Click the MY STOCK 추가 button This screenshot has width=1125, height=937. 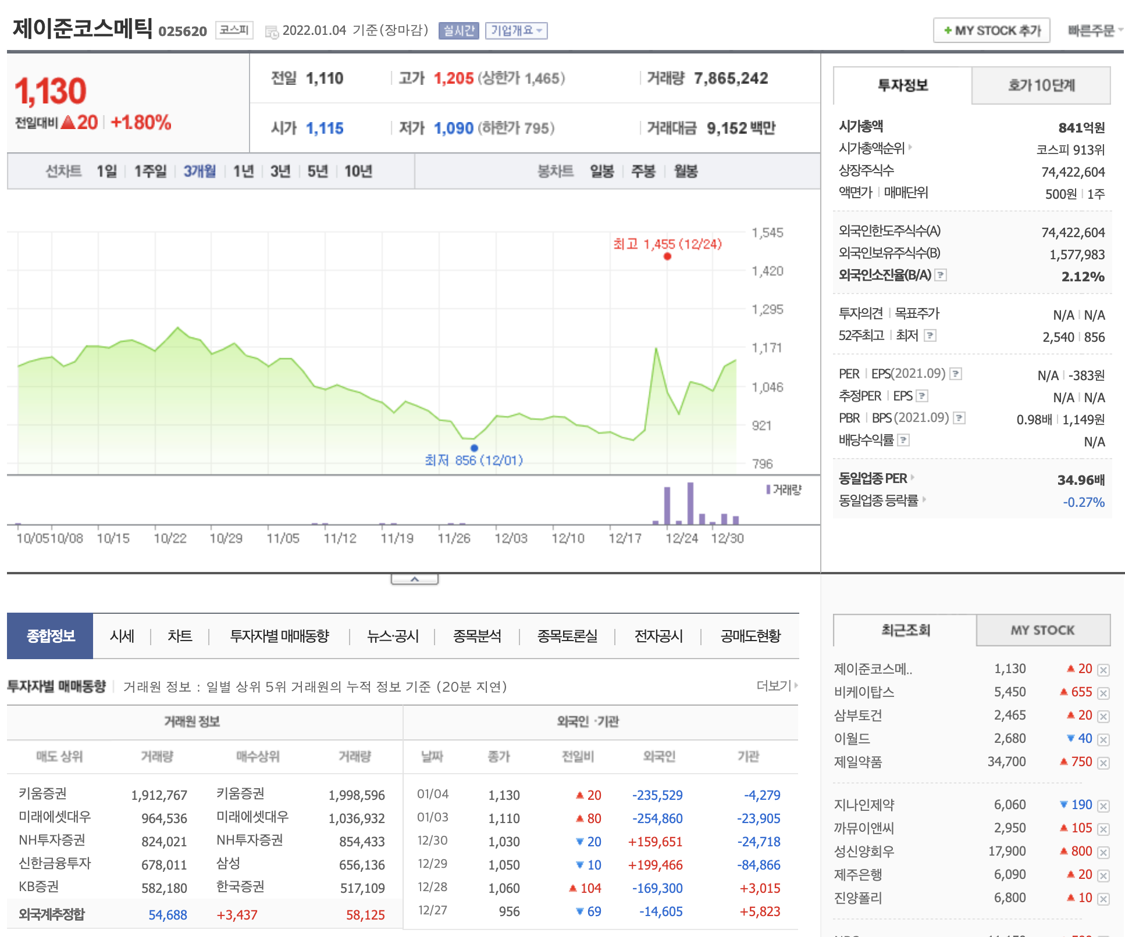tap(991, 30)
